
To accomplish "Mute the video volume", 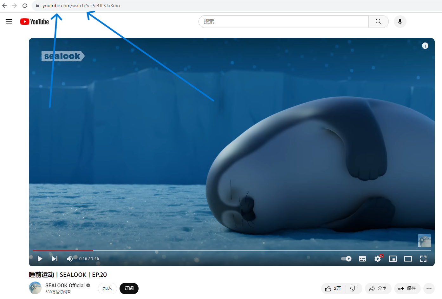I will pyautogui.click(x=69, y=259).
